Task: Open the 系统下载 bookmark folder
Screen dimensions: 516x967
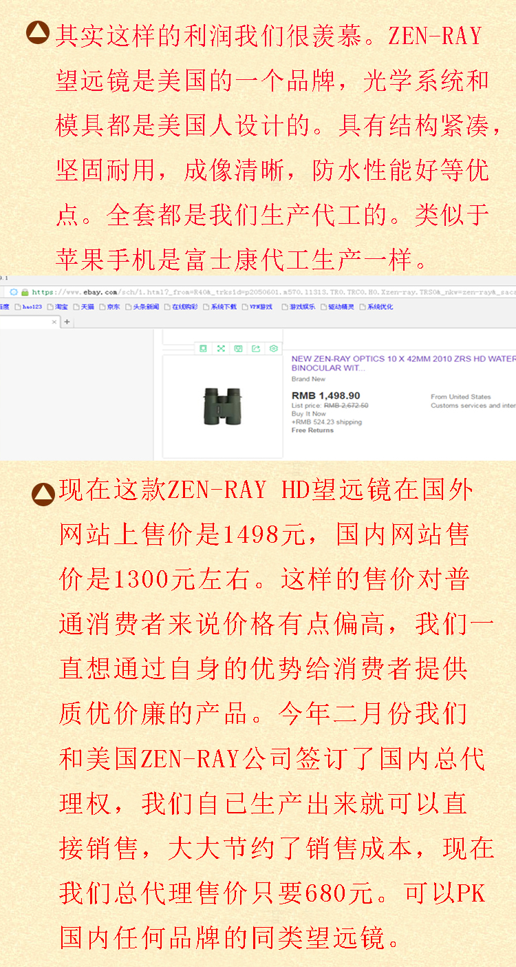Action: [219, 306]
